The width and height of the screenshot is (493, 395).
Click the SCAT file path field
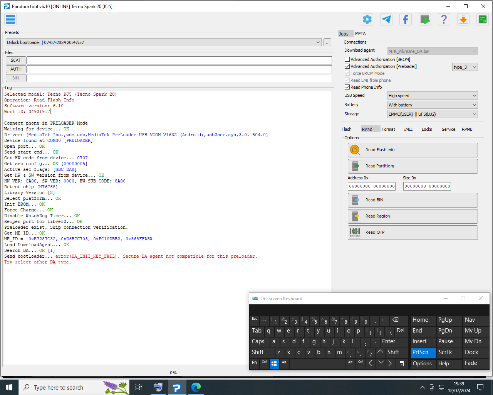[x=179, y=60]
